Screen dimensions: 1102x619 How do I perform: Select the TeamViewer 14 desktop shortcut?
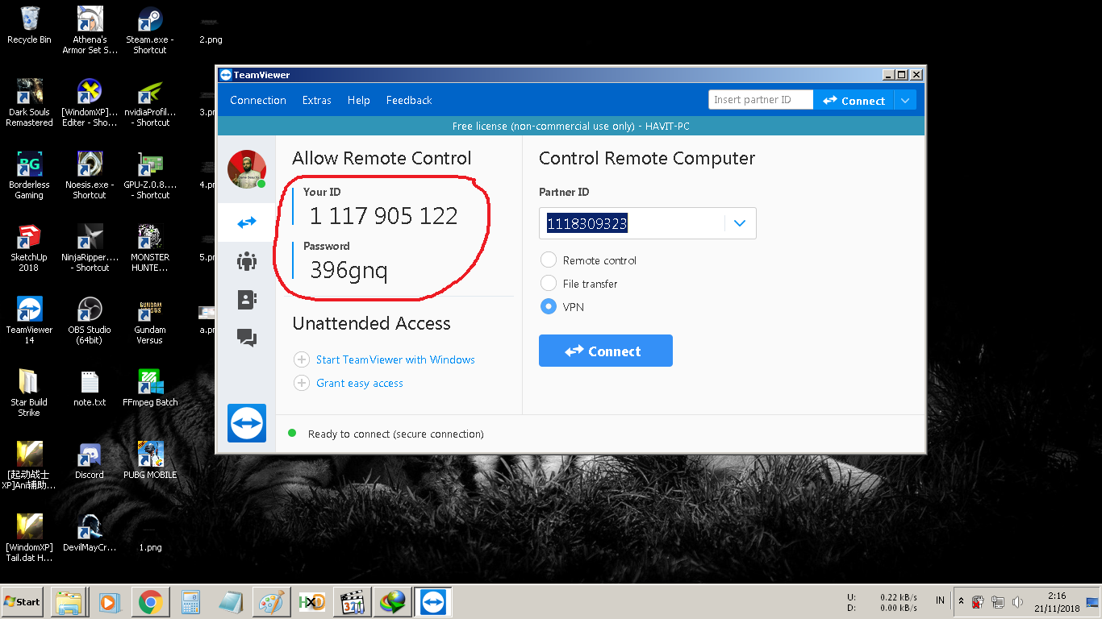(29, 320)
